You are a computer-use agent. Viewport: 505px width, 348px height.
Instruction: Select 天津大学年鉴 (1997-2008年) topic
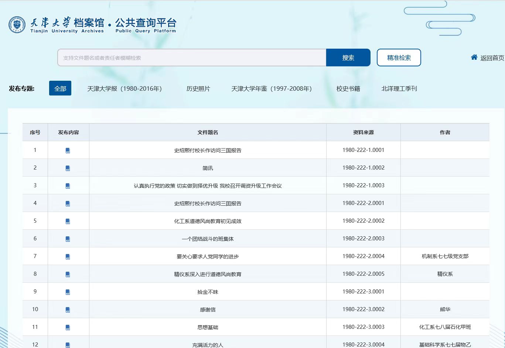pyautogui.click(x=272, y=88)
